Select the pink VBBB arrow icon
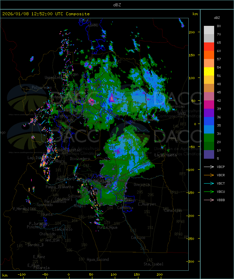The height and width of the screenshot is (279, 234). (209, 200)
